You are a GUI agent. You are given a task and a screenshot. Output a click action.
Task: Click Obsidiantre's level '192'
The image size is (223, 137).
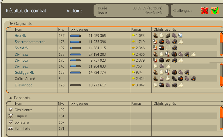tap(61, 110)
